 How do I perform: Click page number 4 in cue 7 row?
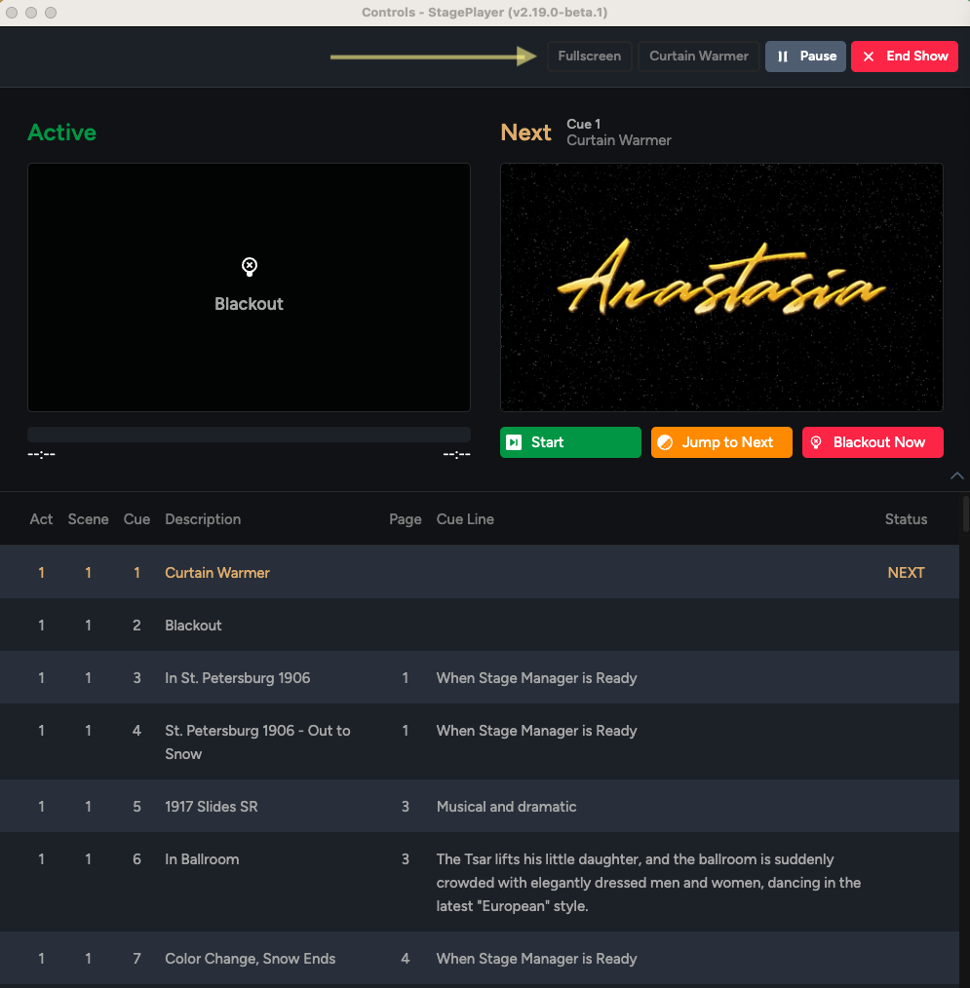pyautogui.click(x=406, y=959)
